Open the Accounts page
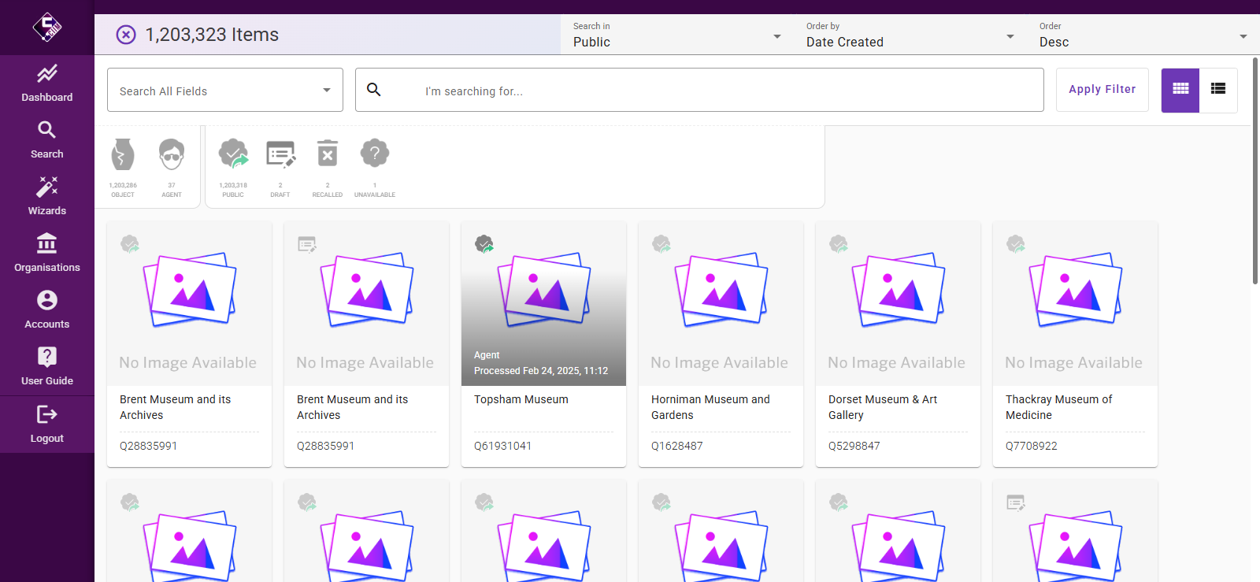This screenshot has width=1260, height=582. point(47,310)
